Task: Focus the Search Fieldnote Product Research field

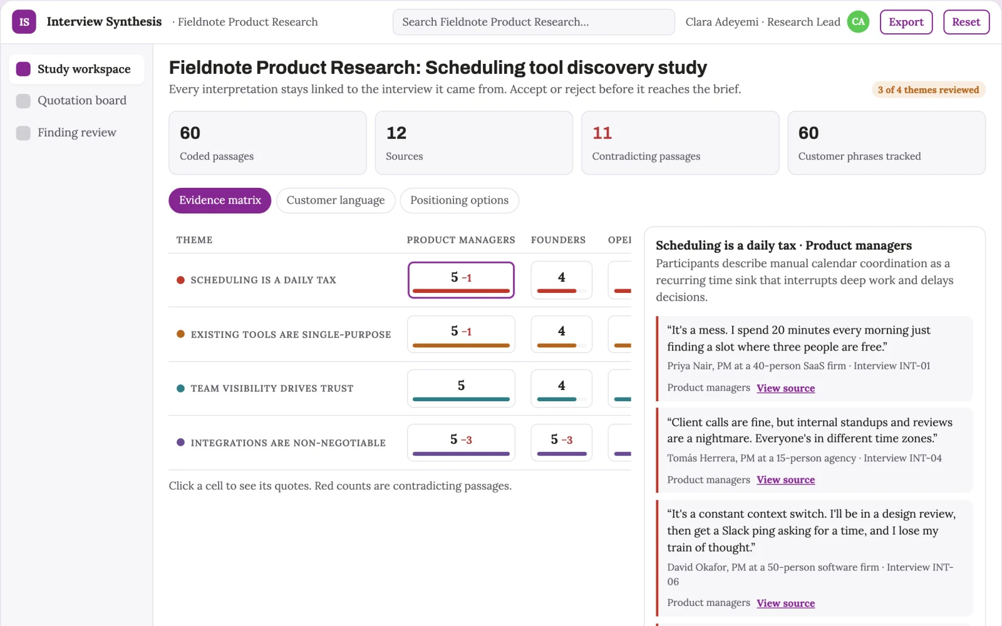Action: tap(534, 22)
